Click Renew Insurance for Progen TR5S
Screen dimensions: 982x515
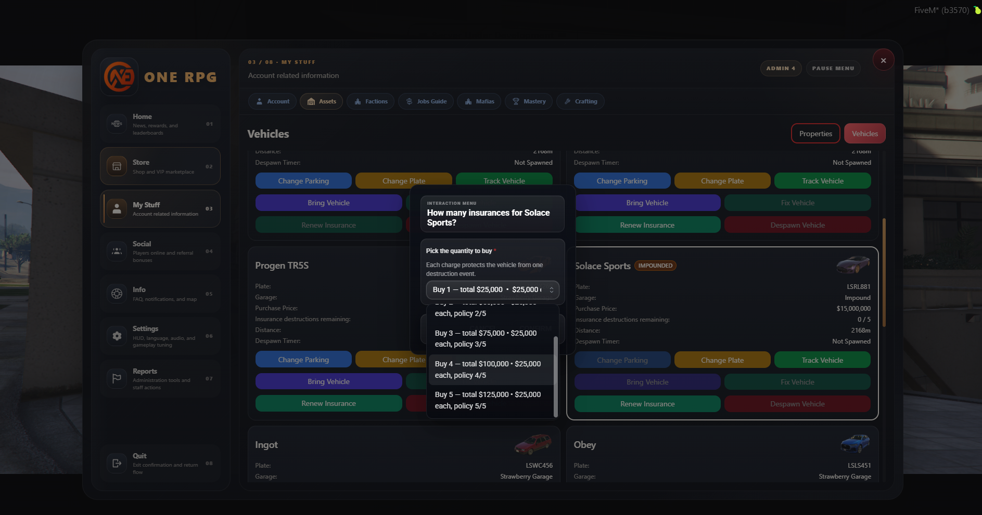(328, 403)
